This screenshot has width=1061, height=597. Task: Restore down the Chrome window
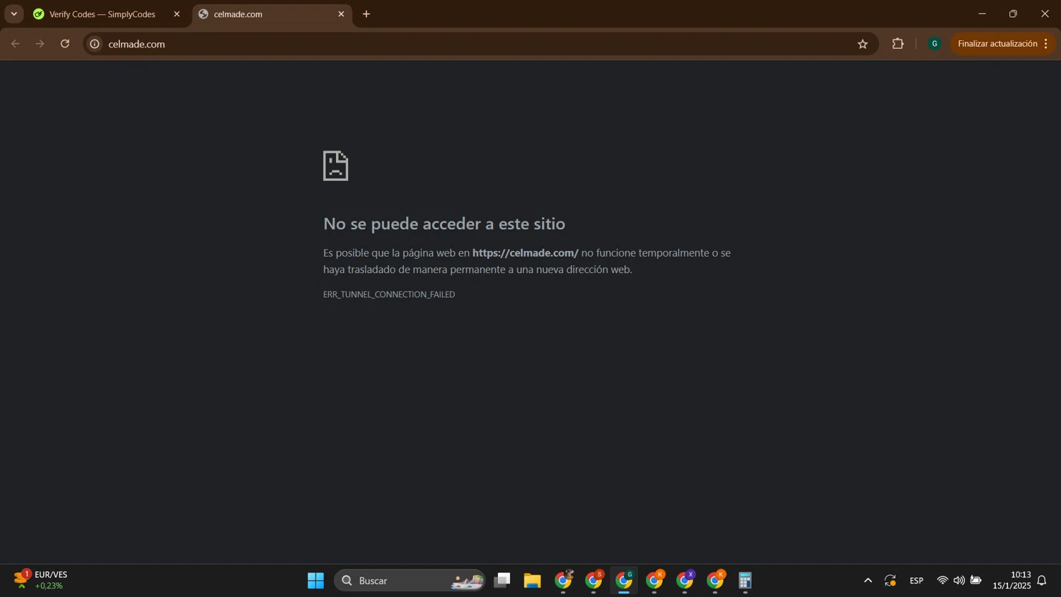(1014, 14)
